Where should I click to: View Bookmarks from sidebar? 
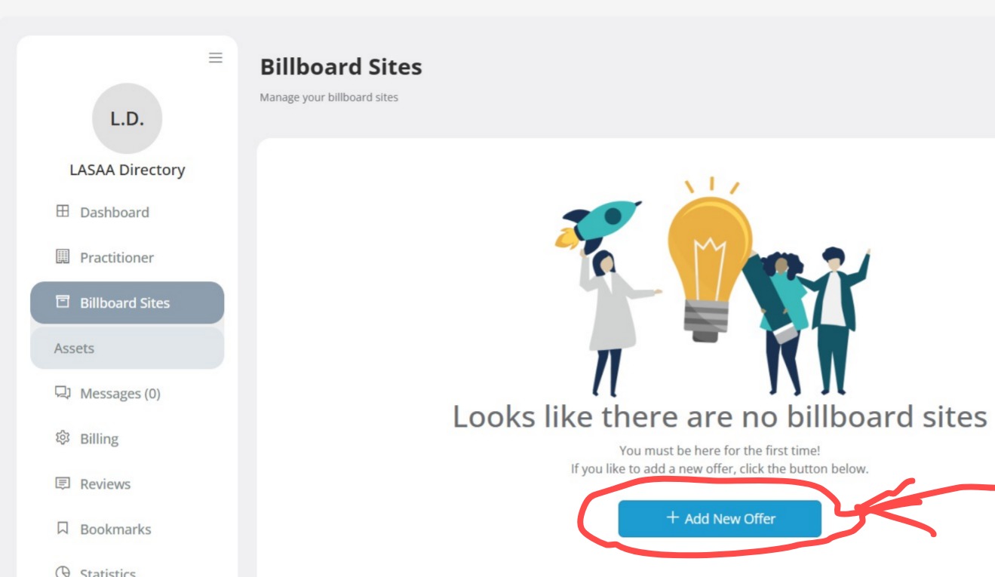[x=115, y=529]
